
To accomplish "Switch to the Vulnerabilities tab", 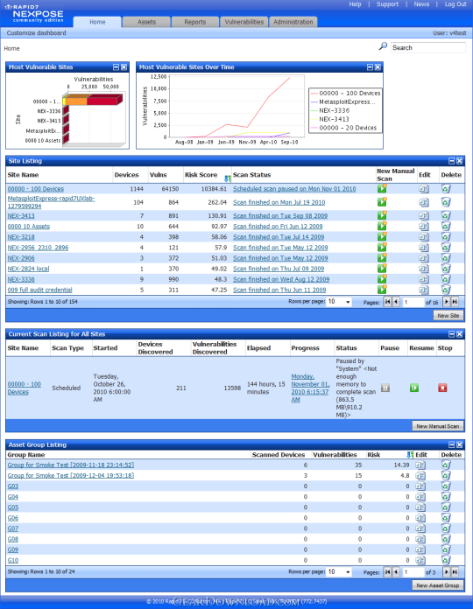I will click(x=244, y=22).
